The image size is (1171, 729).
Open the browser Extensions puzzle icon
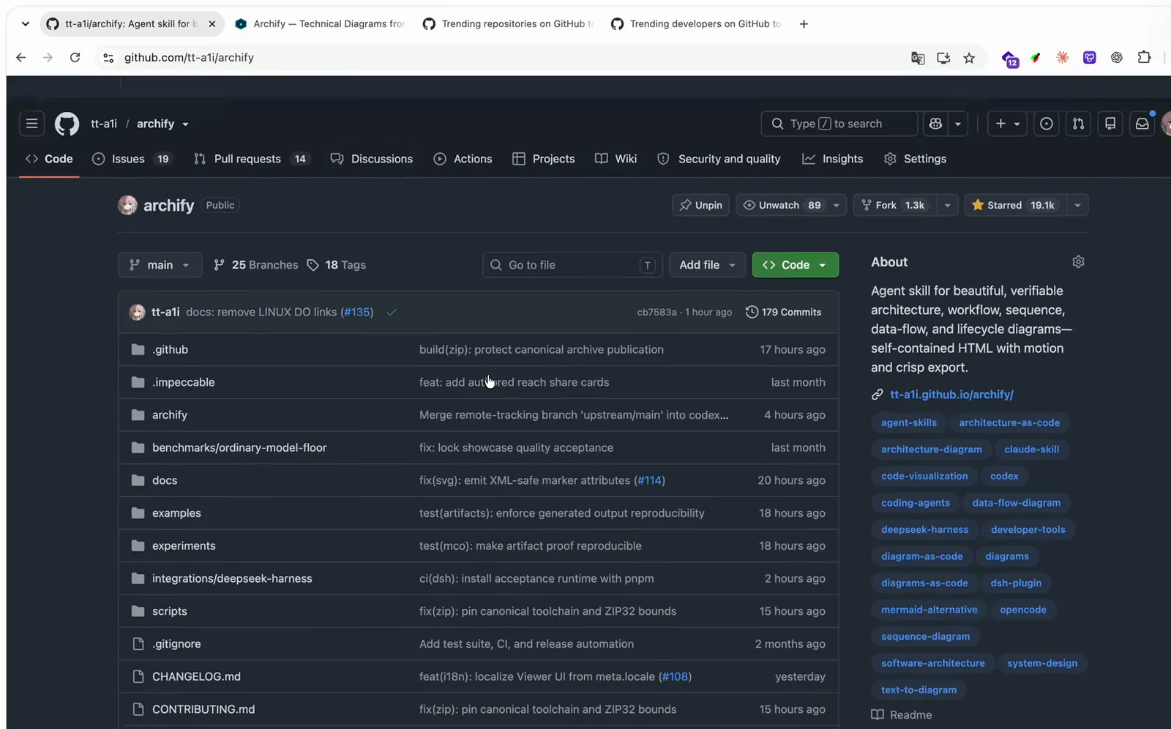pyautogui.click(x=1144, y=57)
